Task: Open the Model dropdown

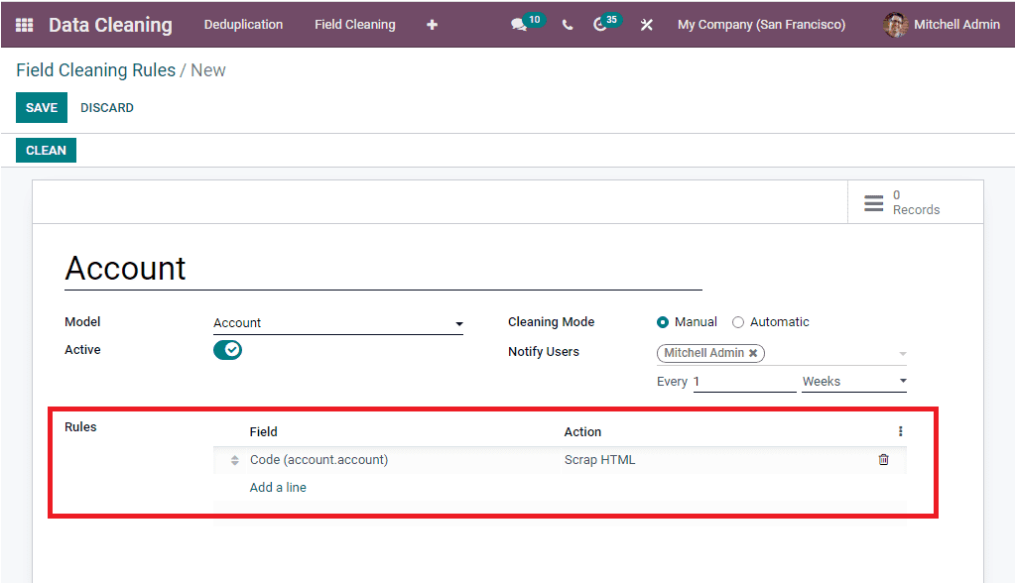Action: click(x=458, y=323)
